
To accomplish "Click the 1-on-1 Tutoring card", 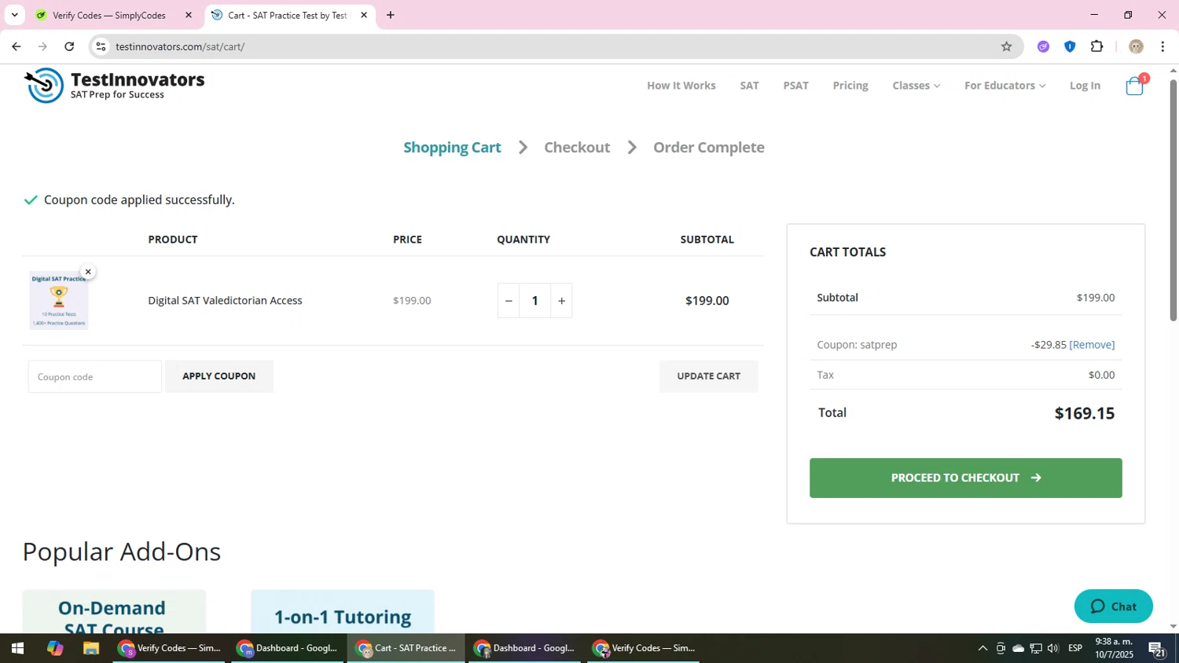I will pos(343,612).
